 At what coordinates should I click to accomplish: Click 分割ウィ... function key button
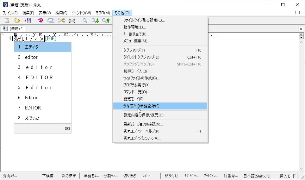tap(110, 176)
